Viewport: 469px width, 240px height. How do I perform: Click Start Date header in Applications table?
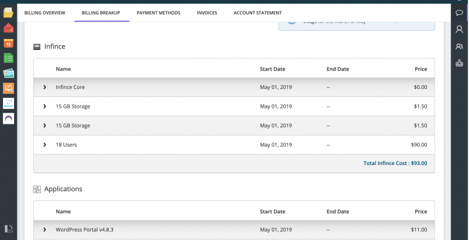(272, 211)
